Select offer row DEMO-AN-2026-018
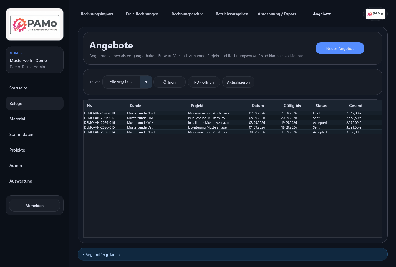 (x=233, y=113)
